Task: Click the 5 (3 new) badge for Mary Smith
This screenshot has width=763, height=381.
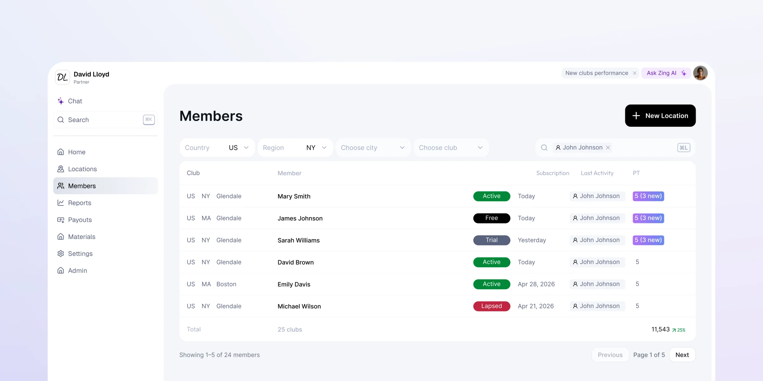Action: (648, 196)
